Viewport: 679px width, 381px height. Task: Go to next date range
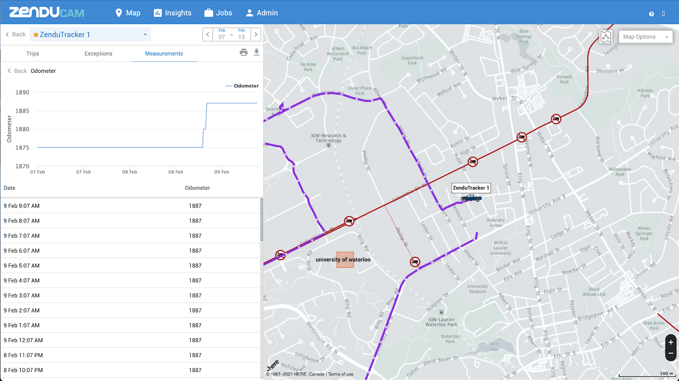256,34
